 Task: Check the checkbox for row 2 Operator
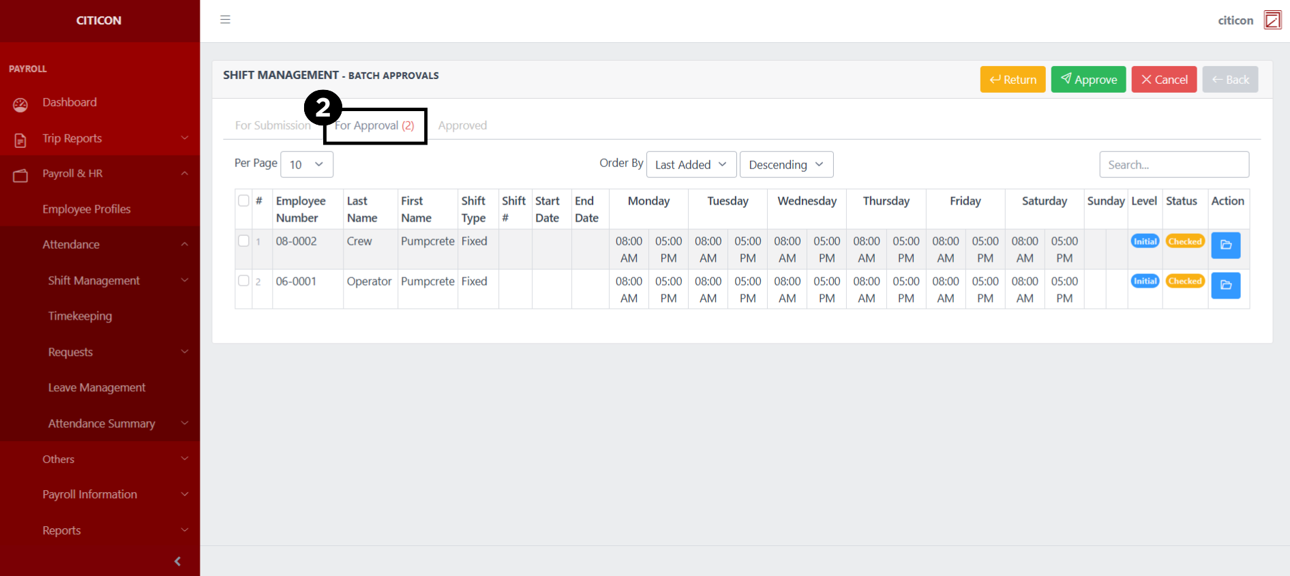(243, 281)
